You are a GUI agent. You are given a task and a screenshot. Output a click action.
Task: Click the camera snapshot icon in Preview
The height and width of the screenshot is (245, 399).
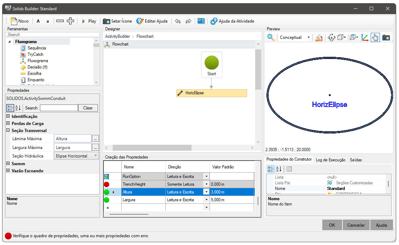pyautogui.click(x=386, y=38)
